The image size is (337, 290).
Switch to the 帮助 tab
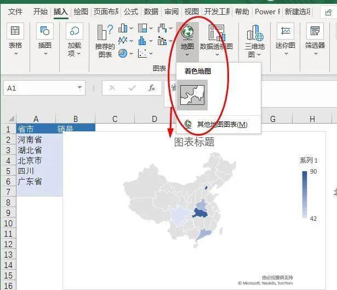[x=242, y=12]
